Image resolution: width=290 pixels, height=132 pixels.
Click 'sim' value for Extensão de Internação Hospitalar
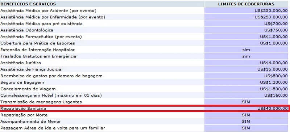coord(246,50)
